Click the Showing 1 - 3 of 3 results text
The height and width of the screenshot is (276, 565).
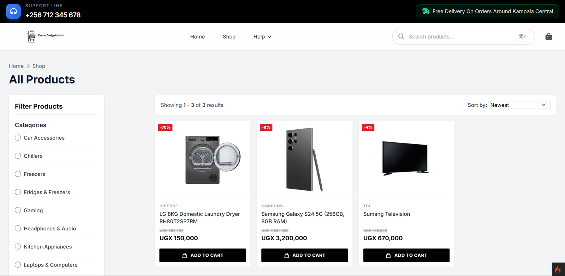click(x=192, y=105)
